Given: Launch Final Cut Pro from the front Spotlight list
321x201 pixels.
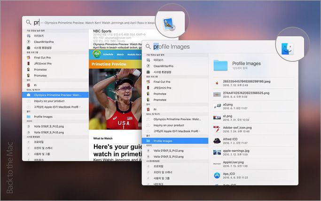Looking at the screenshot, I should [175, 82].
